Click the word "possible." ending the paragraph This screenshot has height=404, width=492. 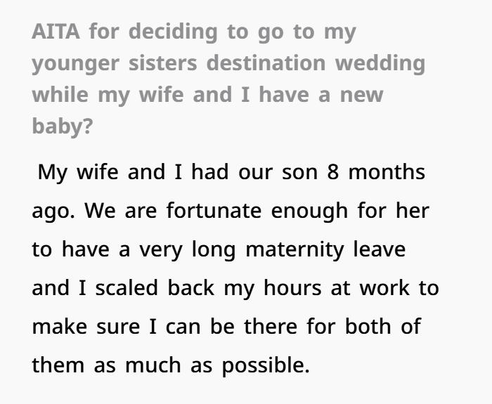pyautogui.click(x=266, y=366)
